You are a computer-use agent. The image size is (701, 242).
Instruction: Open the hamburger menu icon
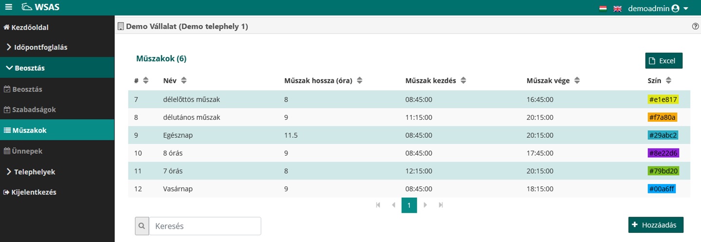tap(8, 7)
